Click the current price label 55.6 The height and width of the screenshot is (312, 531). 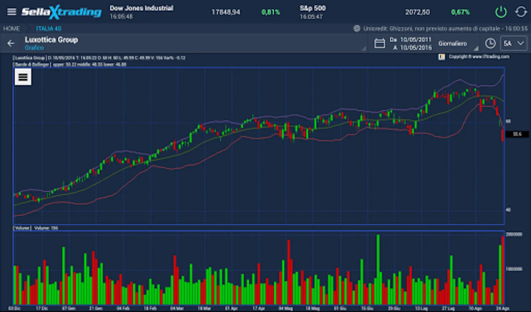point(517,134)
